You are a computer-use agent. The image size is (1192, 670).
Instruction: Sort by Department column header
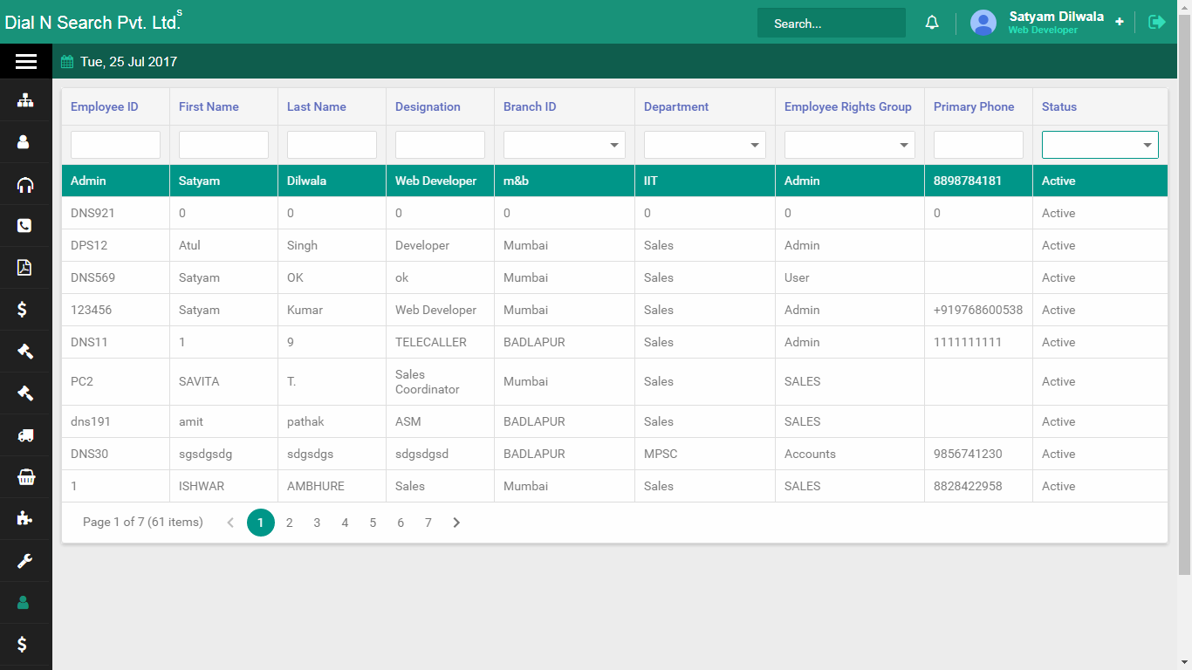tap(676, 106)
